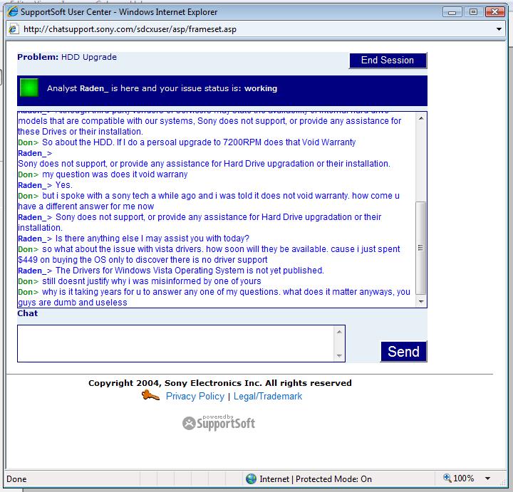Viewport: 513px width, 492px height.
Task: Open the Legal/Trademark link
Action: (268, 396)
